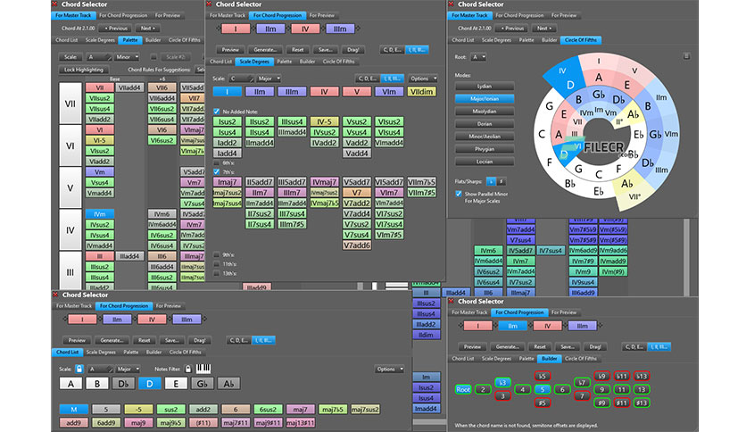Select root note E in Chord List window
The image size is (746, 432).
[176, 384]
